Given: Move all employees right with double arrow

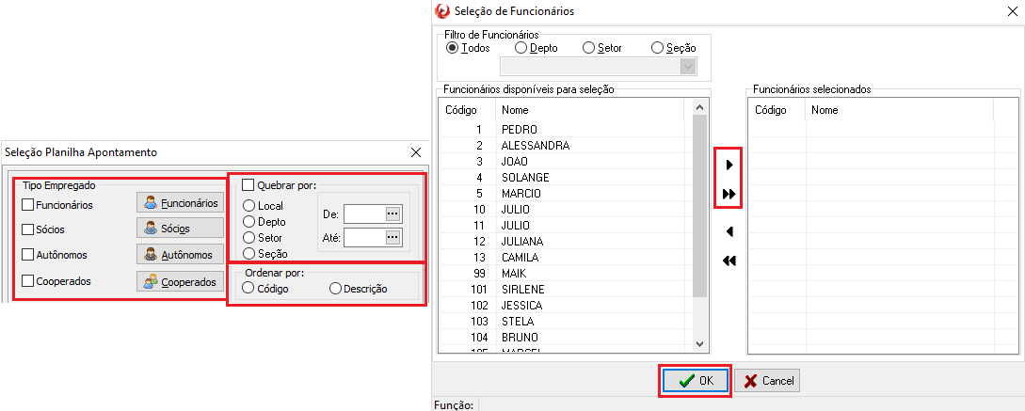Looking at the screenshot, I should (x=729, y=195).
